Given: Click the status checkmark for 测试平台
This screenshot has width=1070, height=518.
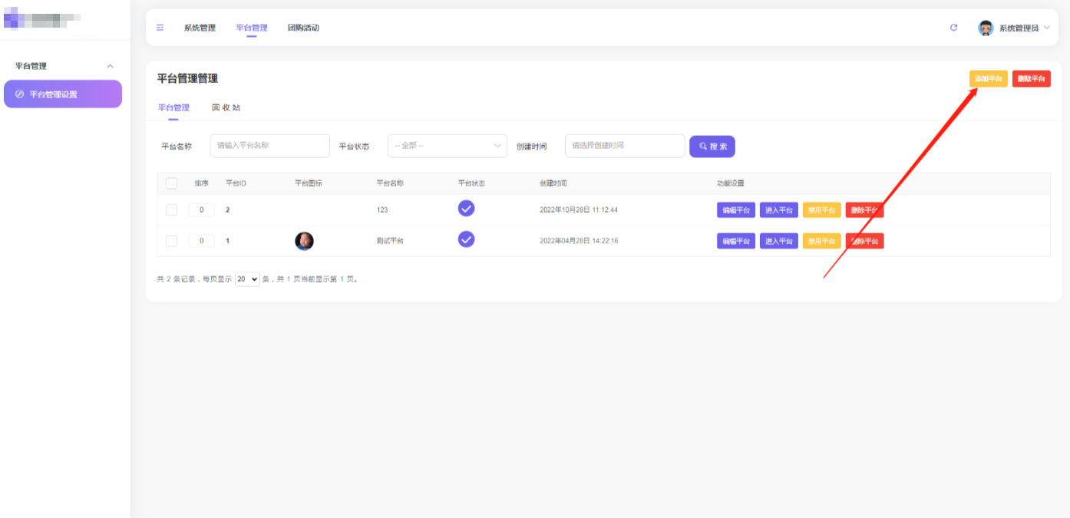Looking at the screenshot, I should point(466,239).
